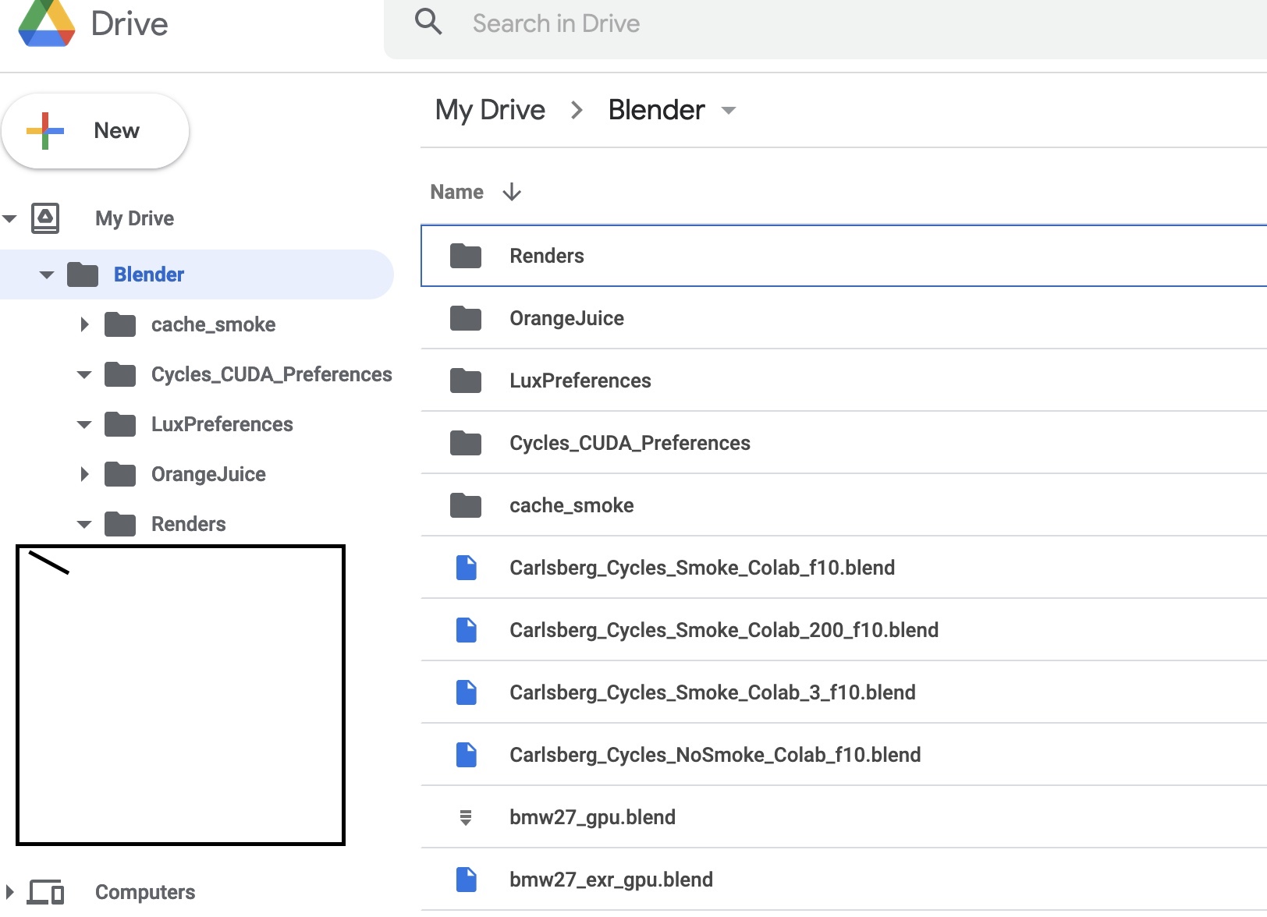The width and height of the screenshot is (1267, 917).
Task: Click the New button
Action: click(x=95, y=131)
